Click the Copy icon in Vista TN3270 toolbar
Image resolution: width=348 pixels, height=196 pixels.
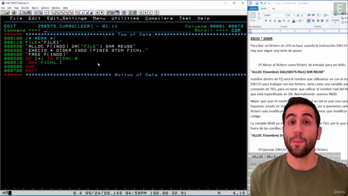point(25,13)
